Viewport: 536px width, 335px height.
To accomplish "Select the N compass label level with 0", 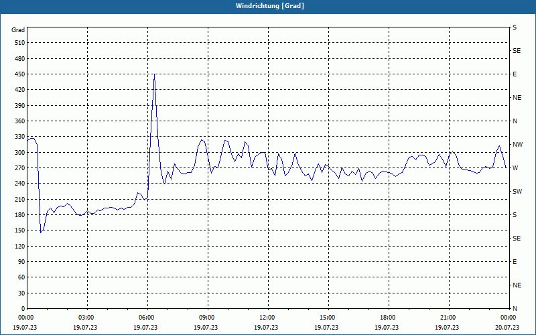I will pyautogui.click(x=515, y=309).
